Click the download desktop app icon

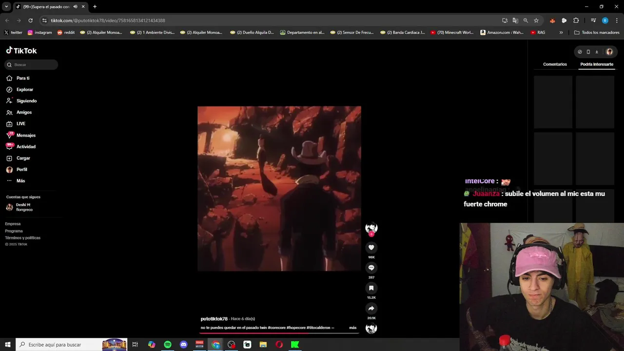pyautogui.click(x=597, y=52)
